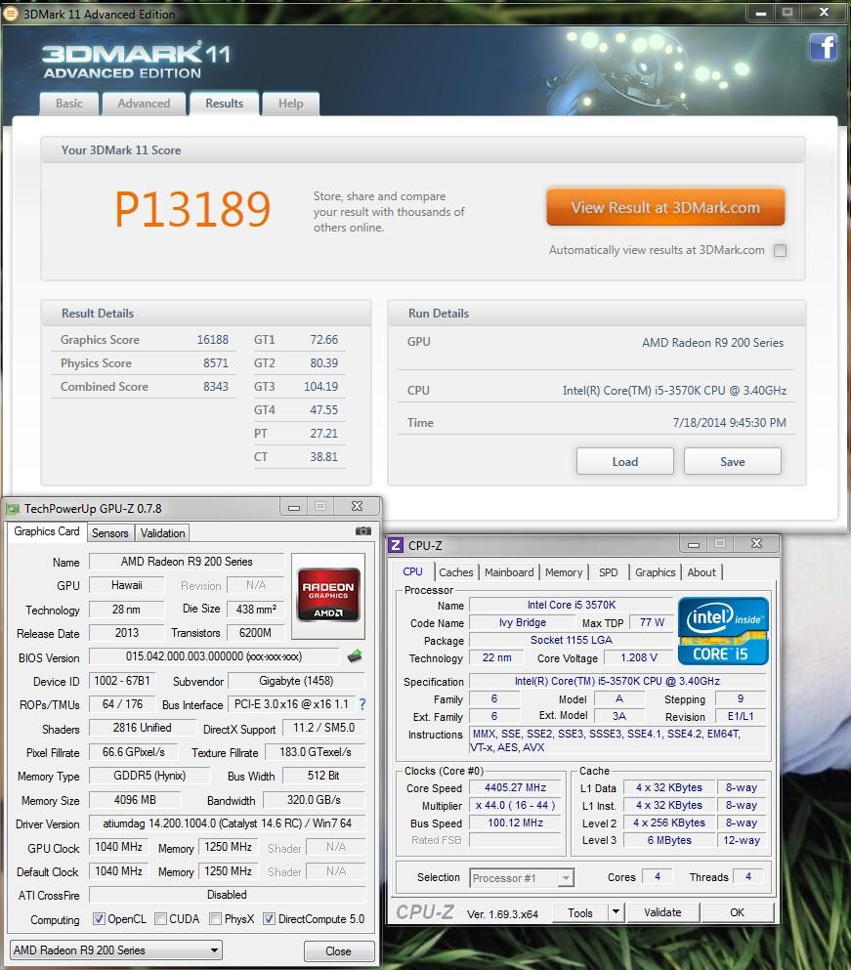
Task: Click the Bus Interface question mark icon
Action: pos(362,704)
